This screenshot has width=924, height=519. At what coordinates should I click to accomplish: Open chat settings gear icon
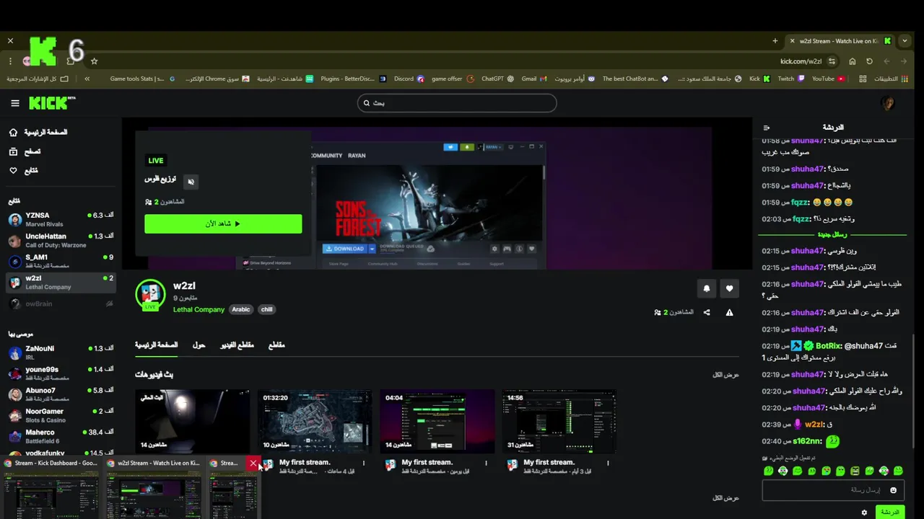864,513
